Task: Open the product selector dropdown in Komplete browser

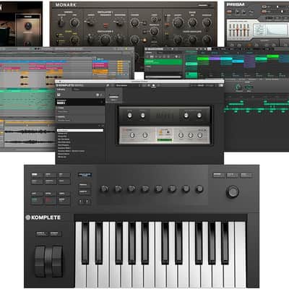Action: click(x=80, y=102)
